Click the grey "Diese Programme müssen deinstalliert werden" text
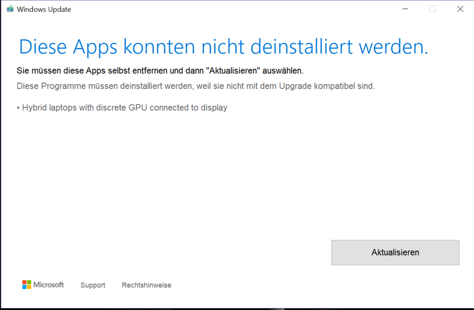 pyautogui.click(x=195, y=86)
